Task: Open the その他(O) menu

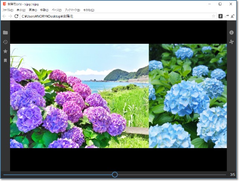Action: pos(89,10)
